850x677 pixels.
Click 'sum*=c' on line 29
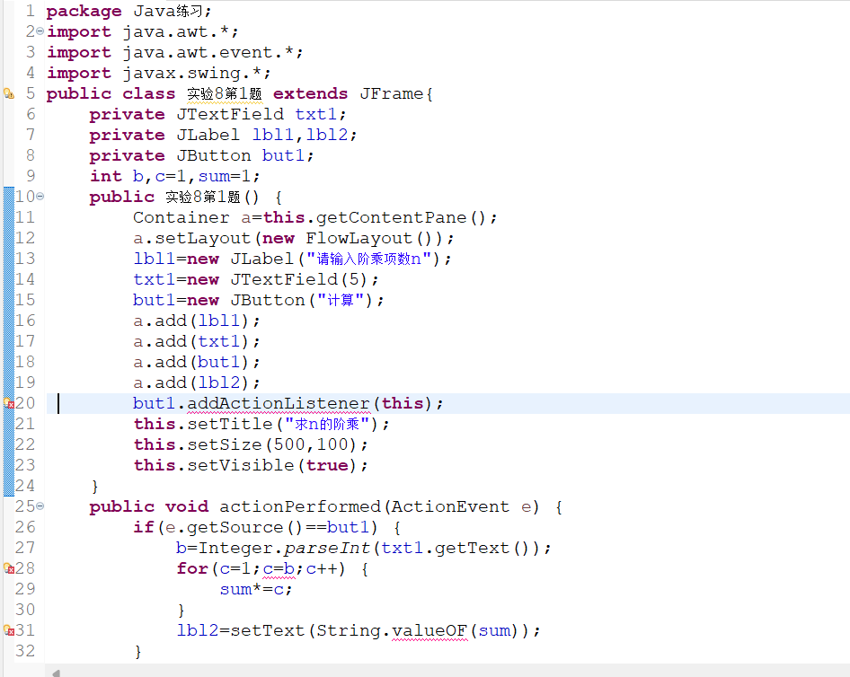click(x=252, y=589)
